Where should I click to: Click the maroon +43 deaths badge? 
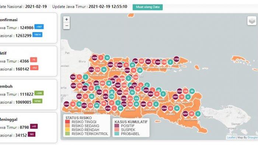34,127
